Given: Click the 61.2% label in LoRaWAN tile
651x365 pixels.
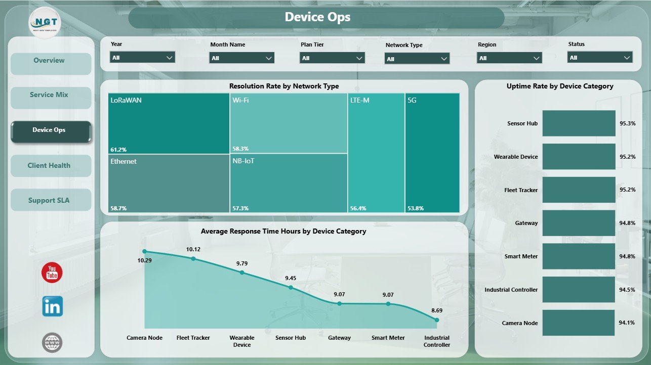Looking at the screenshot, I should point(118,150).
